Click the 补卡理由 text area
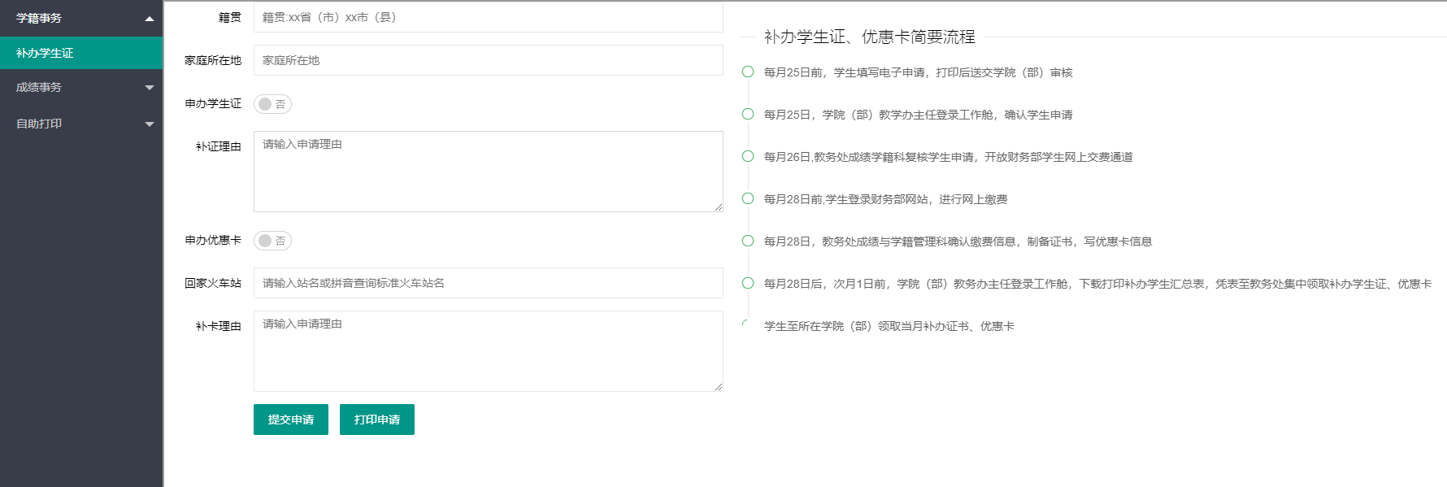Screen dimensions: 1447x487 coord(488,351)
